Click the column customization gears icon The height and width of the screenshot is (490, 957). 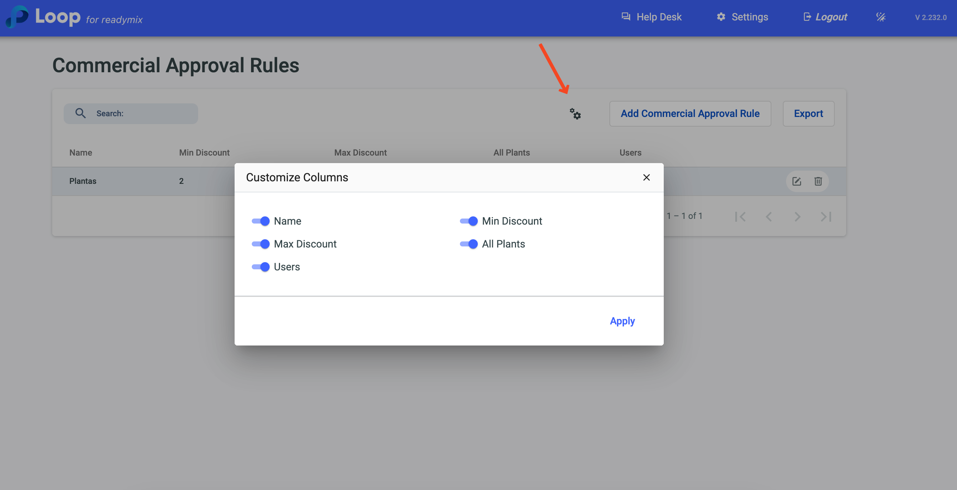(575, 114)
